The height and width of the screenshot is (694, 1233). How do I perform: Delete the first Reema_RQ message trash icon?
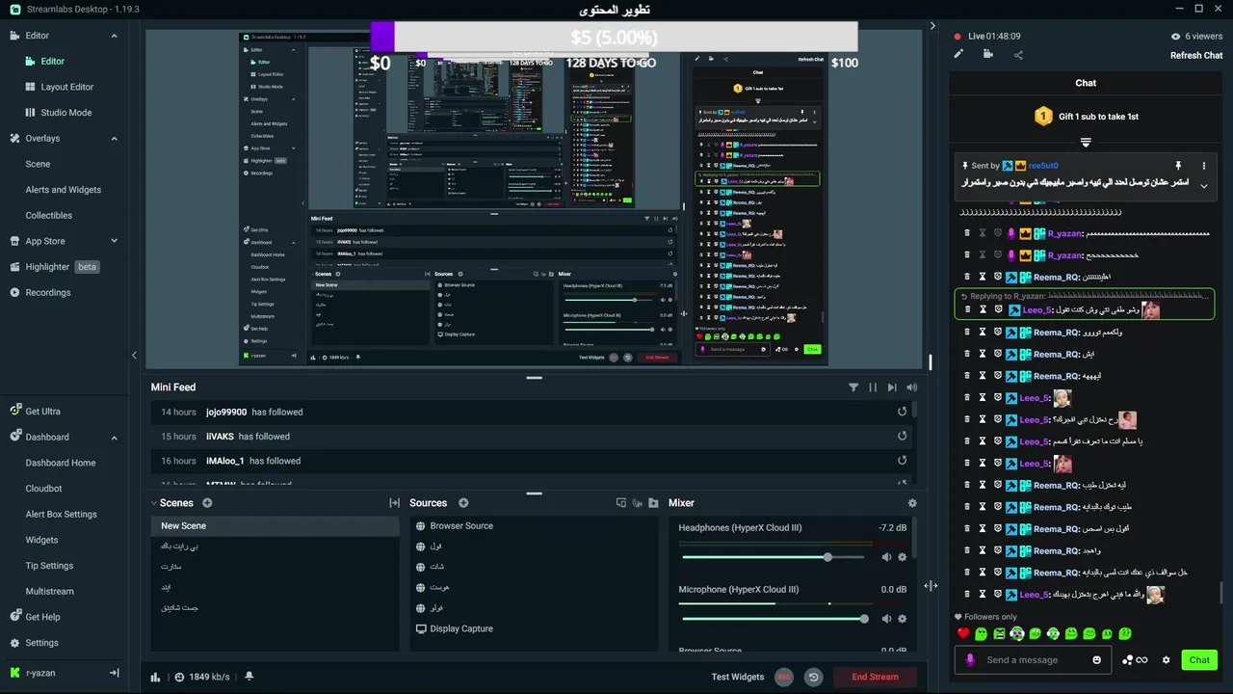967,277
